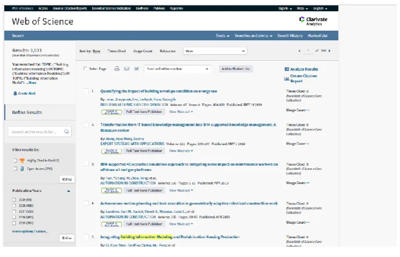Check the 2019 publication year filter

click(14, 200)
